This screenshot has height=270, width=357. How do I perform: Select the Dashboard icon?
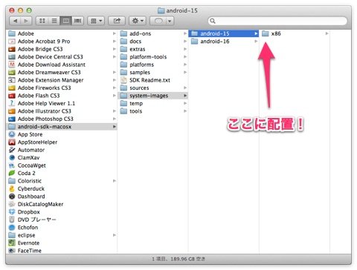(x=12, y=197)
